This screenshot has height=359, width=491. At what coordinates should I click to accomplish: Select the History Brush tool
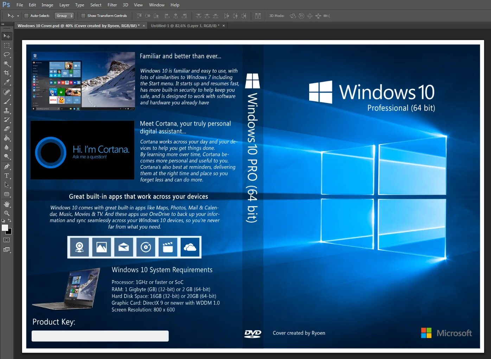coord(7,120)
